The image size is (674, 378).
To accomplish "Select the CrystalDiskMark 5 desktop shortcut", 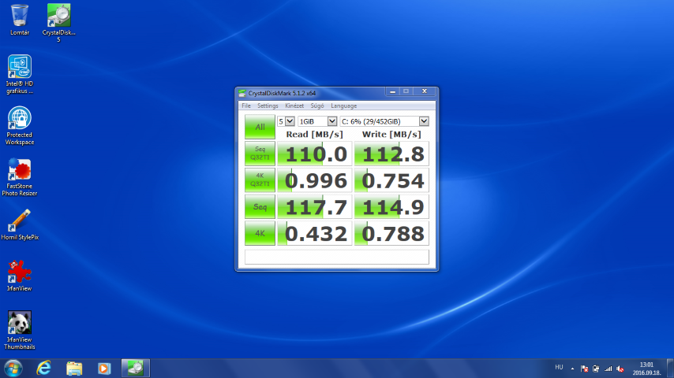I will click(59, 22).
